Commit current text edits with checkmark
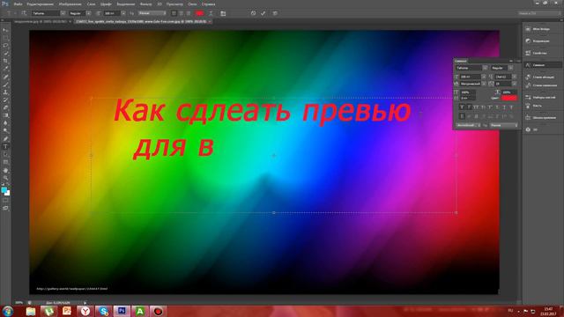Screen dimensions: 564x317 click(x=263, y=13)
